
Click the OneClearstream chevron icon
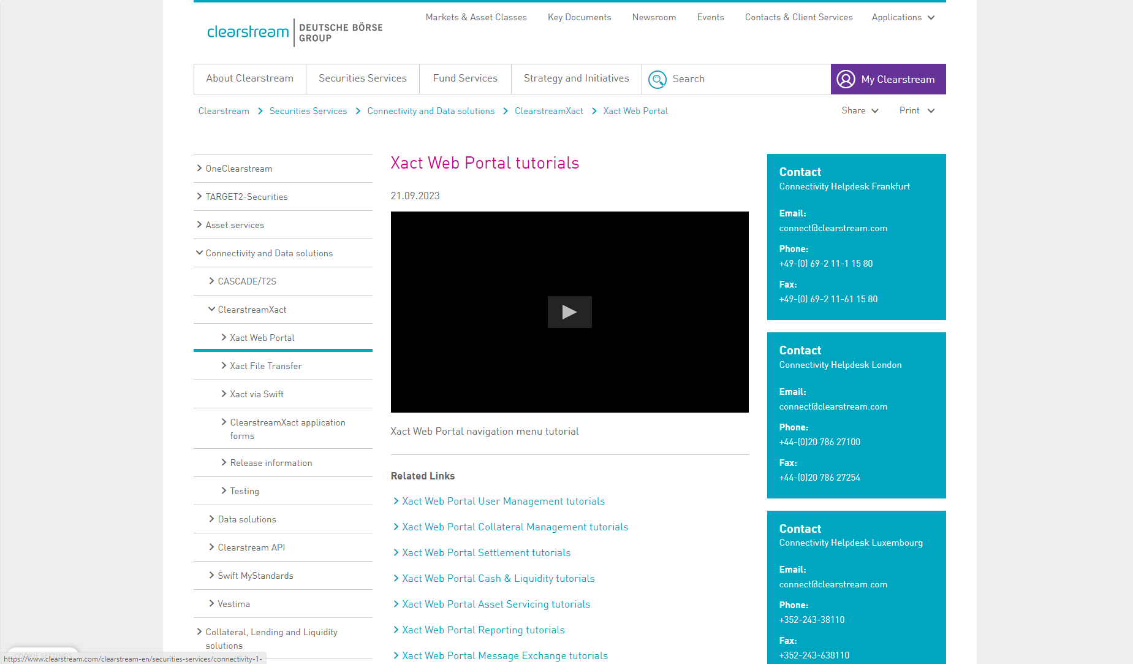200,167
